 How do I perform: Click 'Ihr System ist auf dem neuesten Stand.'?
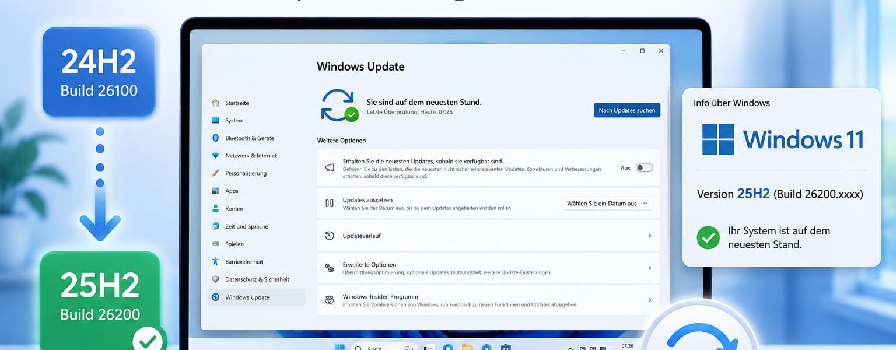(779, 237)
